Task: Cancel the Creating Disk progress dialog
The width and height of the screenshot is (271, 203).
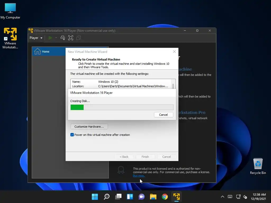Action: coord(164,115)
